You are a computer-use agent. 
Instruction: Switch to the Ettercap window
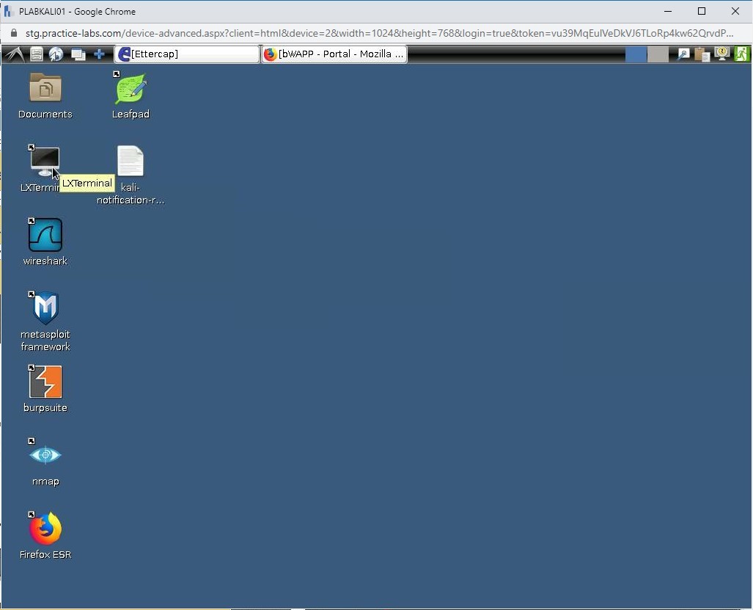click(x=186, y=54)
